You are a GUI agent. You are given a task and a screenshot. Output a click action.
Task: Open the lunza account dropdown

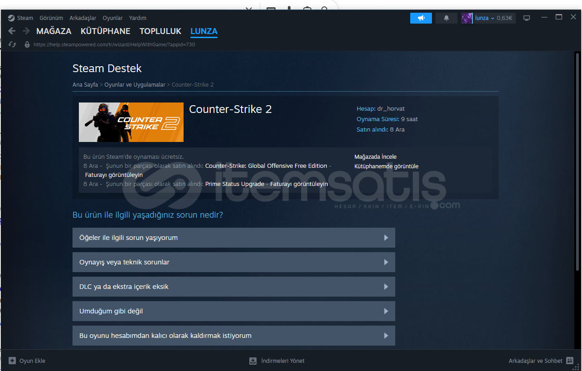point(485,18)
